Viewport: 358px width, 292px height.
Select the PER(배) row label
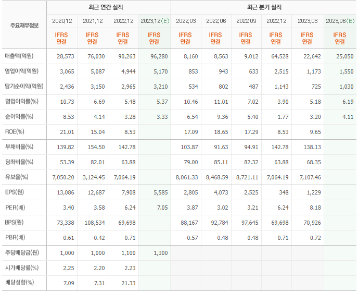point(15,208)
